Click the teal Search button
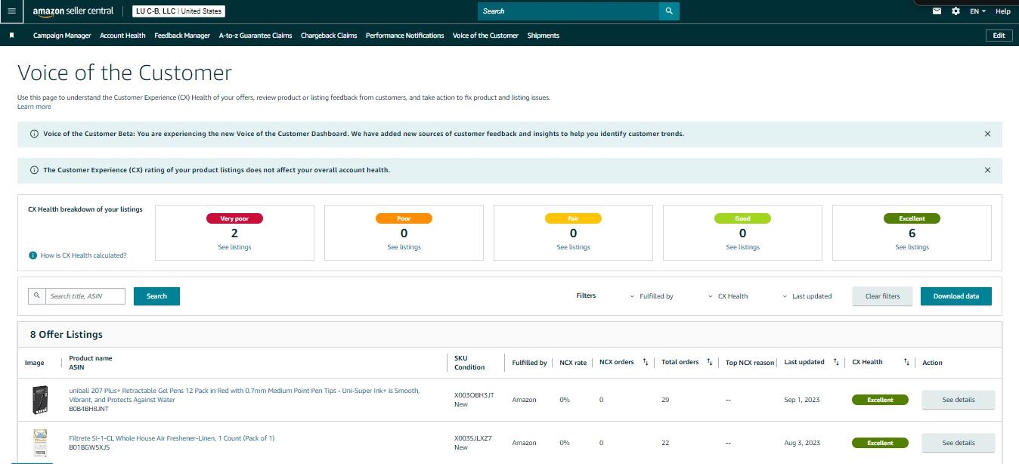 pyautogui.click(x=156, y=296)
